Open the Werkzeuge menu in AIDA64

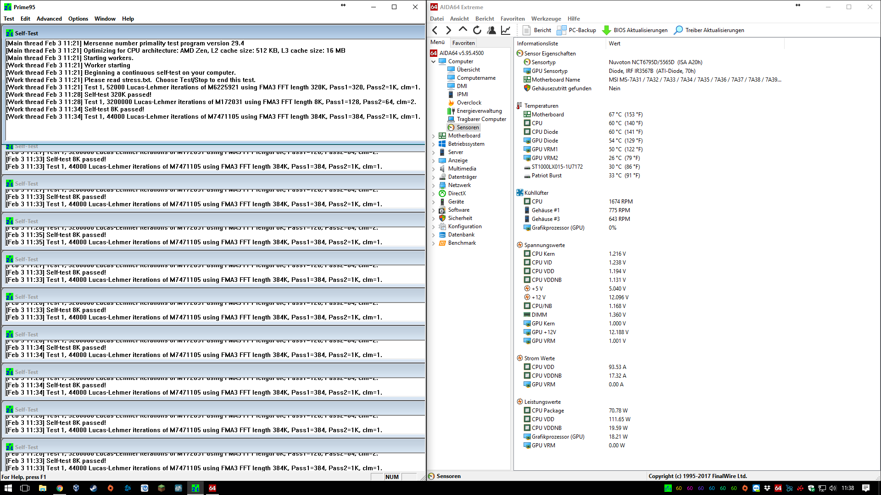(546, 19)
